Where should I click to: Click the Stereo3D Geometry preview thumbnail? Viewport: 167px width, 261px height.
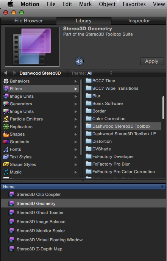point(32,47)
